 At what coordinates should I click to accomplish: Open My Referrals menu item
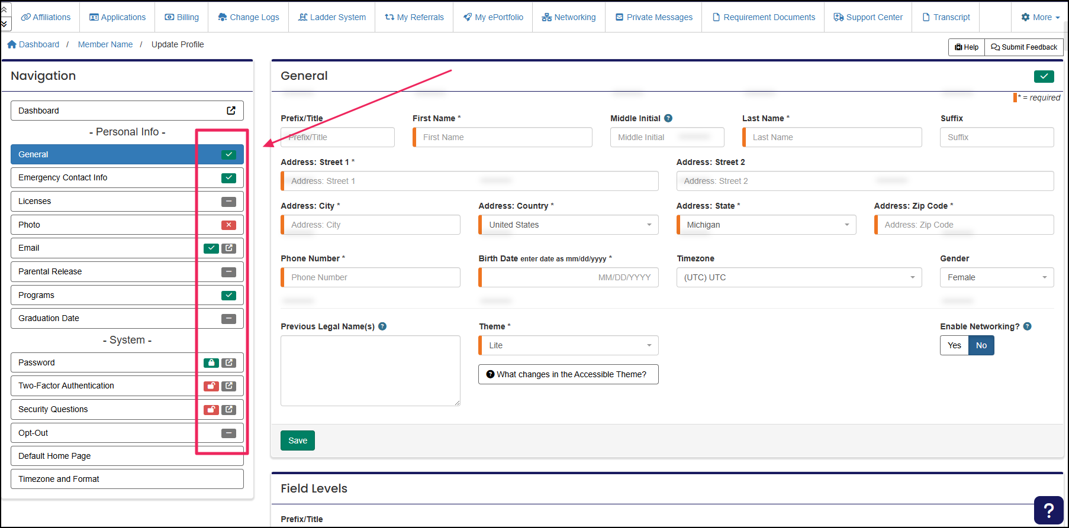[x=414, y=17]
